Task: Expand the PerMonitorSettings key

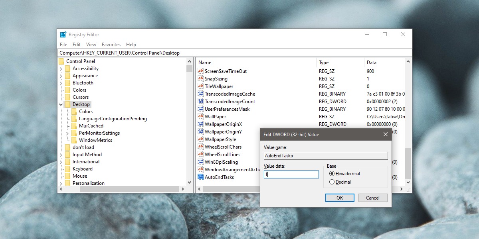Action: pos(67,133)
